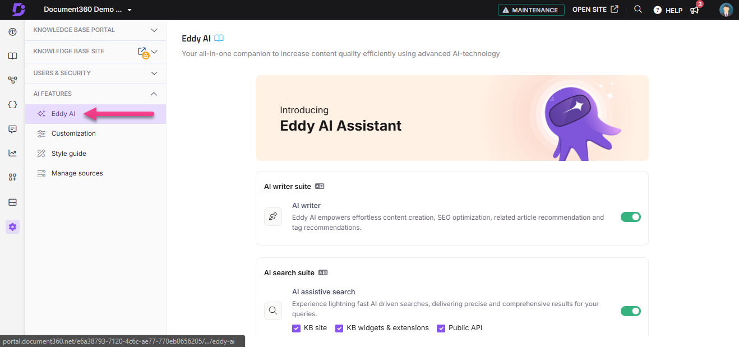Click the AI assistive search heading text
This screenshot has width=739, height=347.
click(324, 292)
